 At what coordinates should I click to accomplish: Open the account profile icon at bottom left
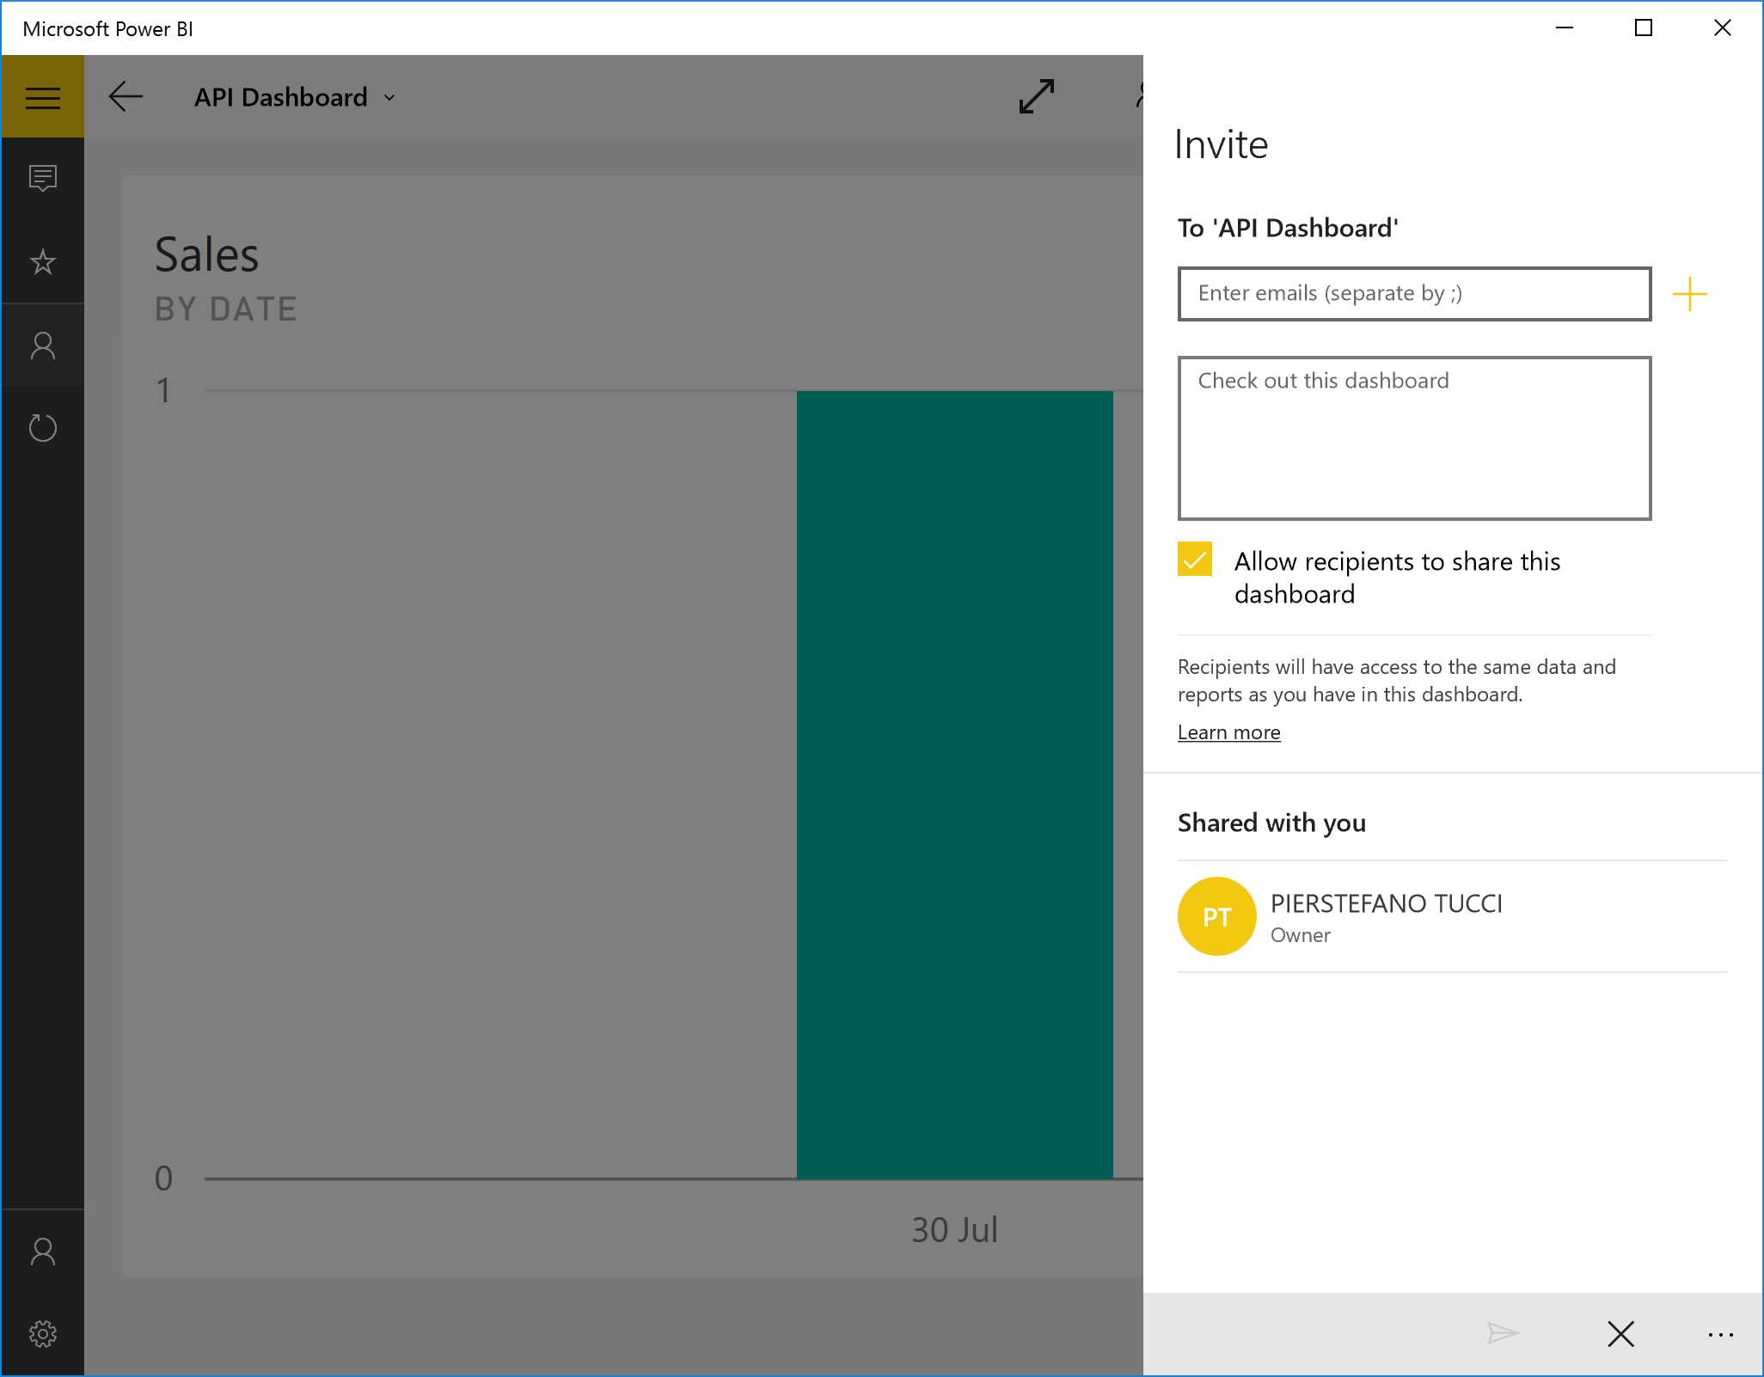42,1252
